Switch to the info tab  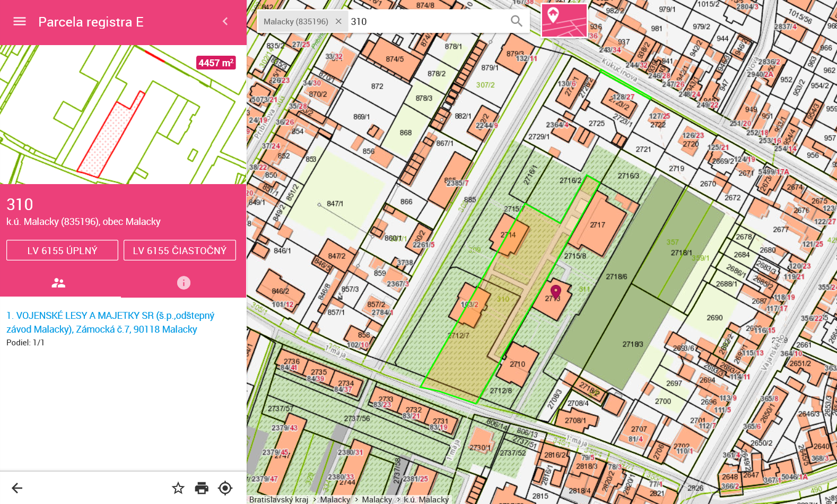tap(184, 283)
